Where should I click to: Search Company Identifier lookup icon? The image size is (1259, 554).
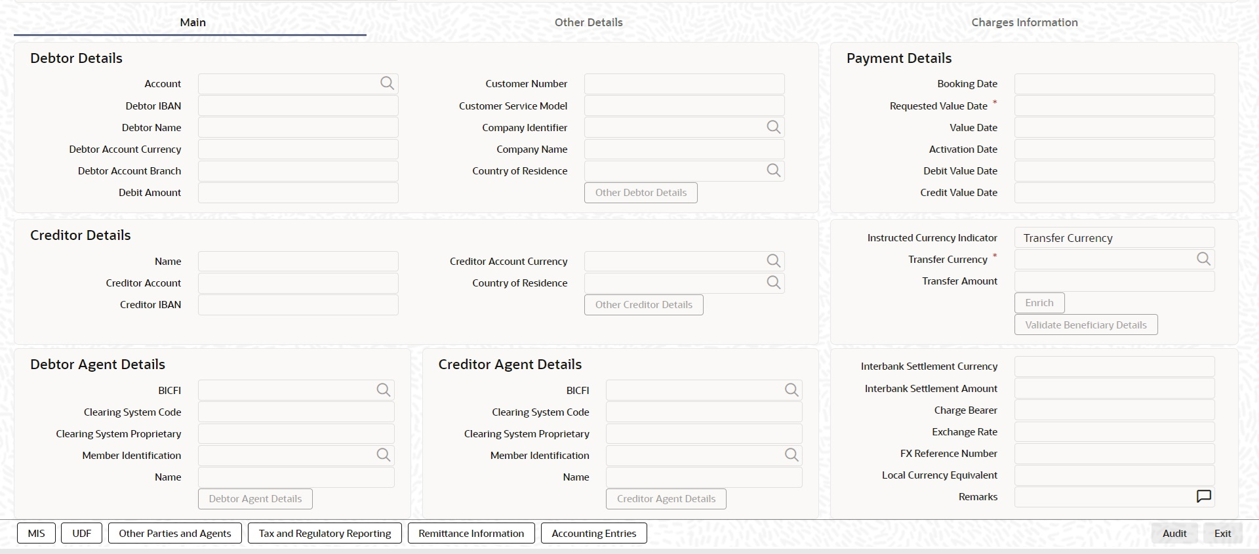tap(774, 127)
